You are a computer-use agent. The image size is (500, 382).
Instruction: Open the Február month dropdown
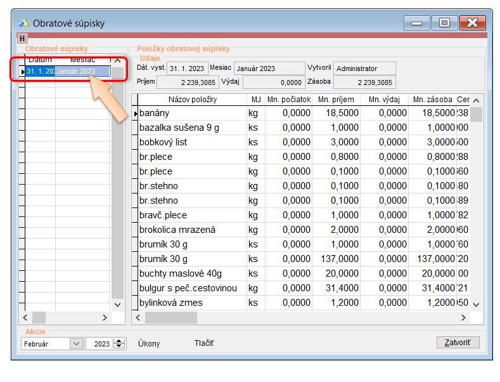pyautogui.click(x=76, y=343)
